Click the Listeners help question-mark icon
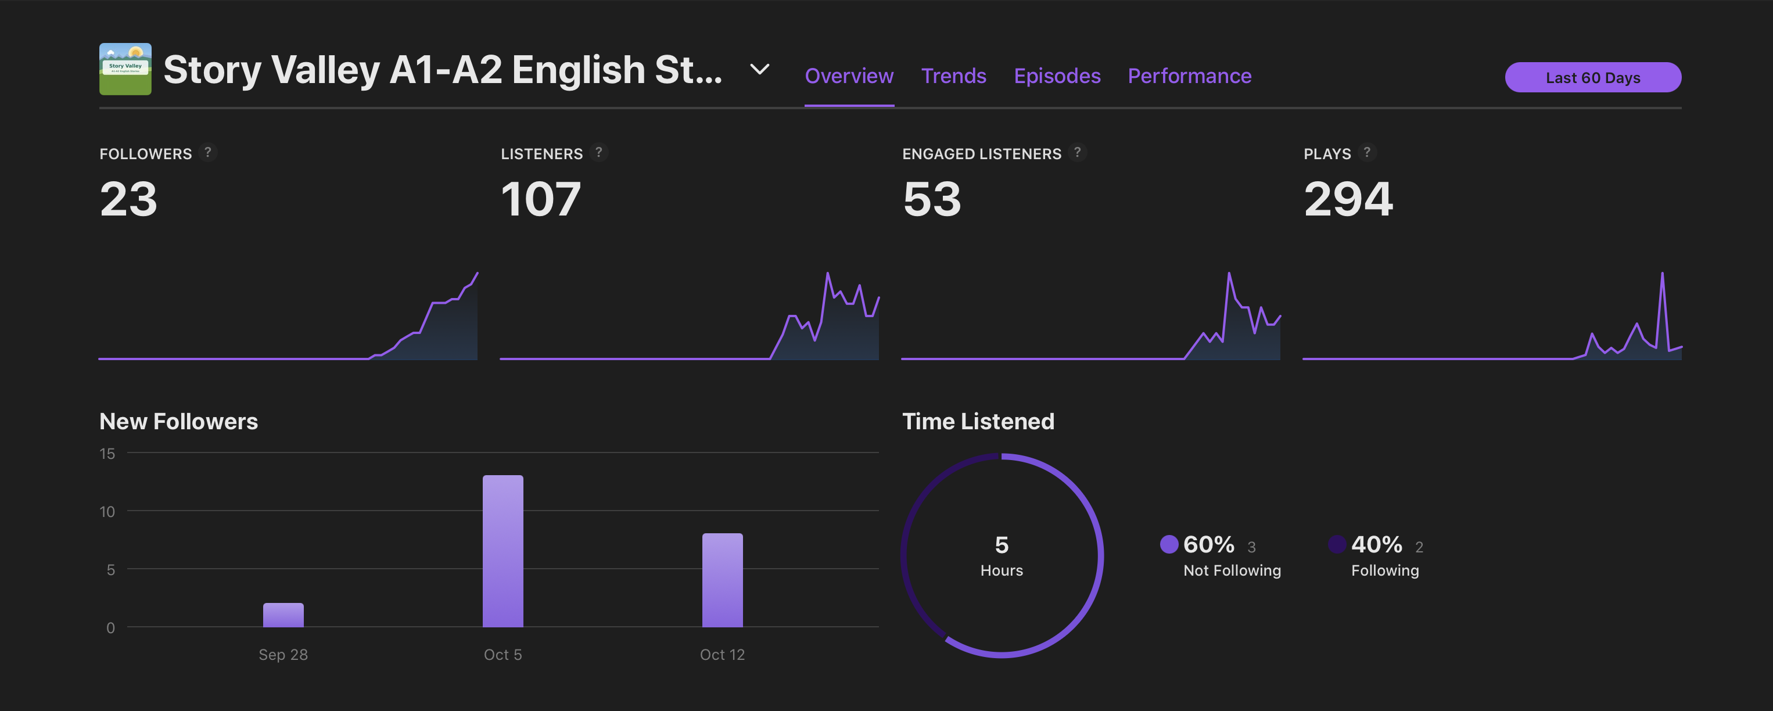 click(599, 152)
